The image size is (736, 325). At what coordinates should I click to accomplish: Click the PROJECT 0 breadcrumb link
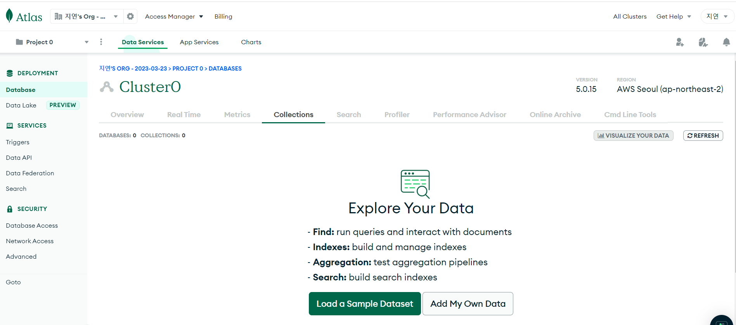[x=188, y=68]
